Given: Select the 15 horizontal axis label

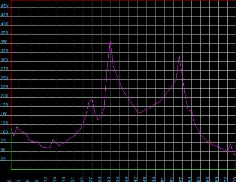Looking at the screenshot, I should point(54,179).
